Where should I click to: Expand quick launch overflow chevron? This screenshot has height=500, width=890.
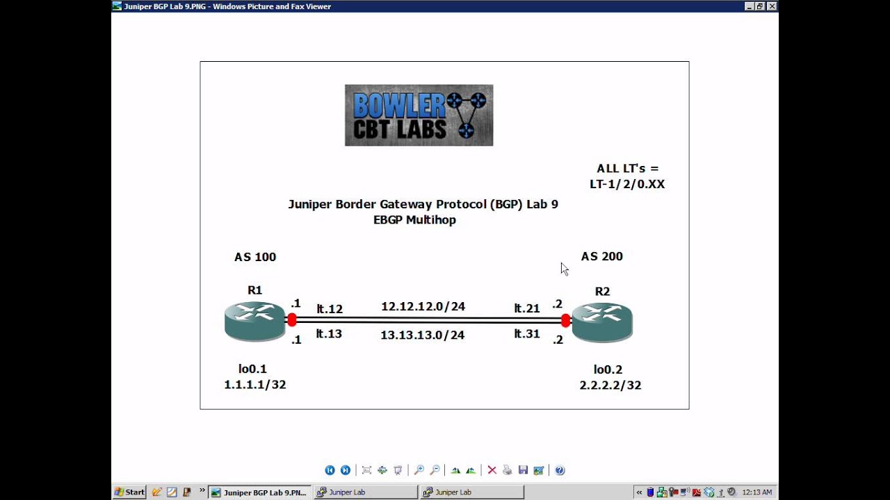click(202, 490)
